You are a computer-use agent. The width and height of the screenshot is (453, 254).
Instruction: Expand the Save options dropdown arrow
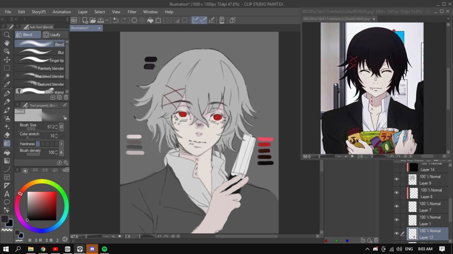coord(107,20)
